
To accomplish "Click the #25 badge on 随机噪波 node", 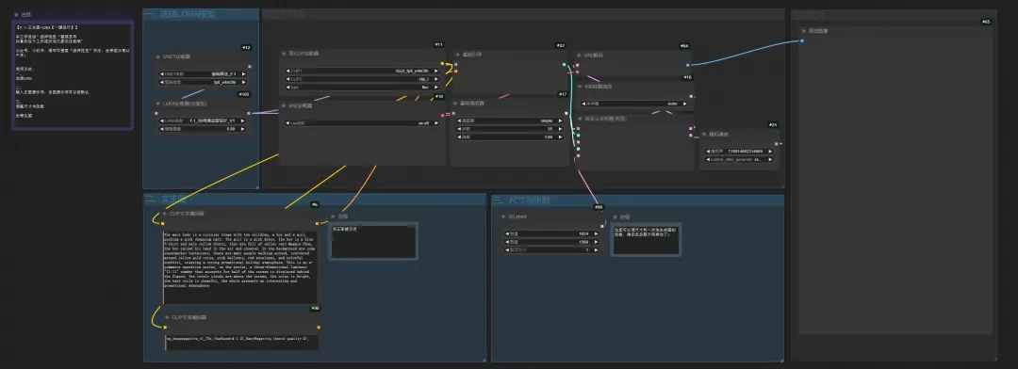I will pyautogui.click(x=773, y=125).
